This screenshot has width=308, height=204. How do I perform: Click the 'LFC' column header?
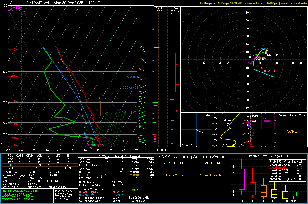pos(58,156)
